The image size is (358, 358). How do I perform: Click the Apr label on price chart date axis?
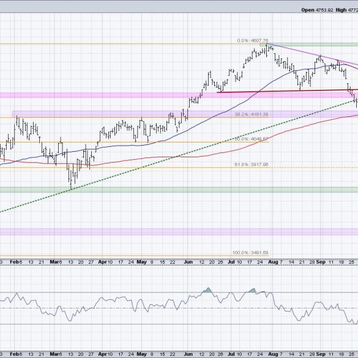coord(103,262)
